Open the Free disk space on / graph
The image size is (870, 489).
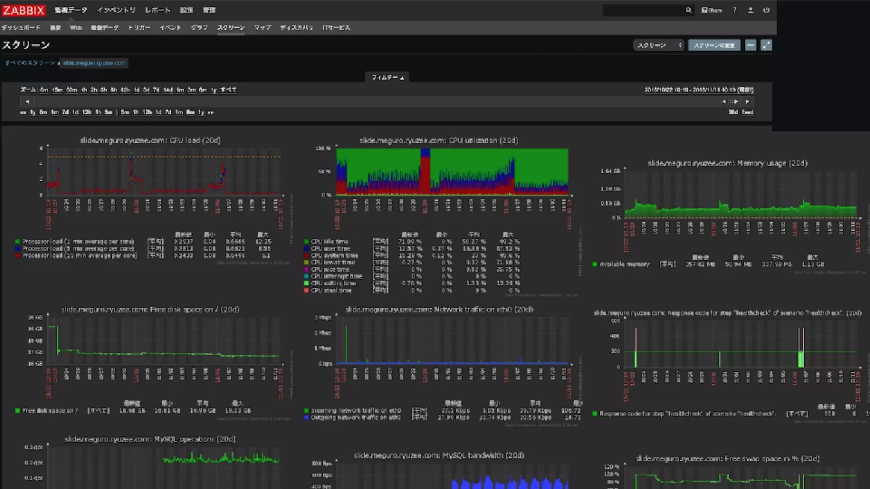coord(164,340)
